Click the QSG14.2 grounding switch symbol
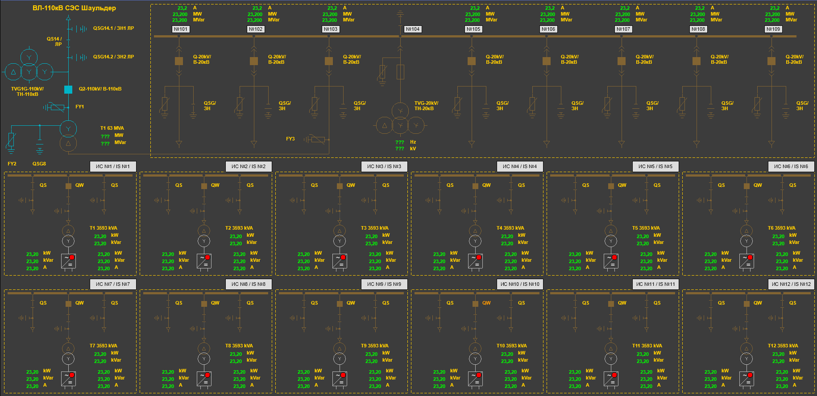The width and height of the screenshot is (817, 396). tap(78, 58)
